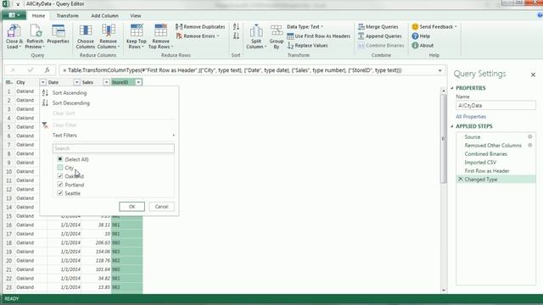The width and height of the screenshot is (543, 305).
Task: Open the Source step settings gear
Action: [529, 137]
